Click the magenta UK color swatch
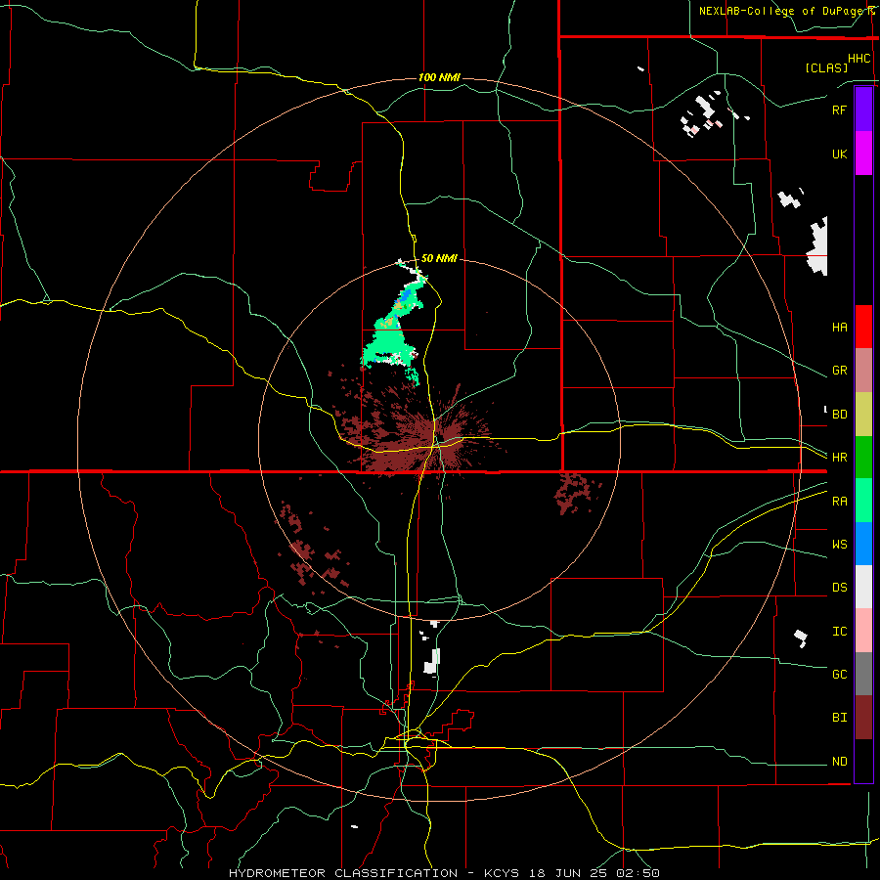Viewport: 880px width, 880px height. pyautogui.click(x=863, y=154)
